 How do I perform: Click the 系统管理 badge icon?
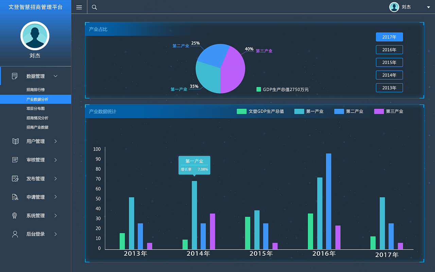click(15, 216)
